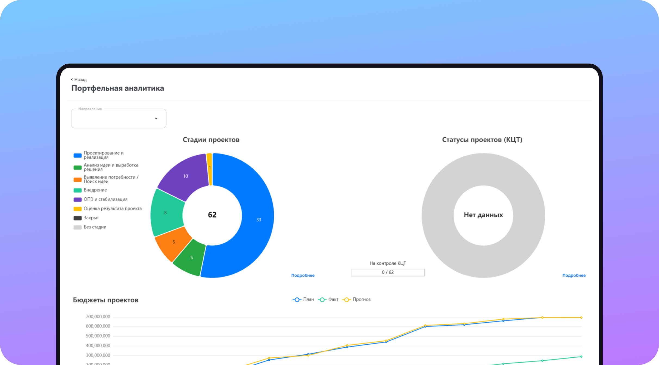The image size is (659, 365).
Task: Click the Назад back arrow
Action: 72,80
